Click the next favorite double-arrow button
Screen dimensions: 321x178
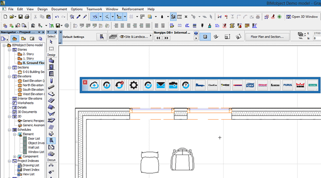[166, 38]
